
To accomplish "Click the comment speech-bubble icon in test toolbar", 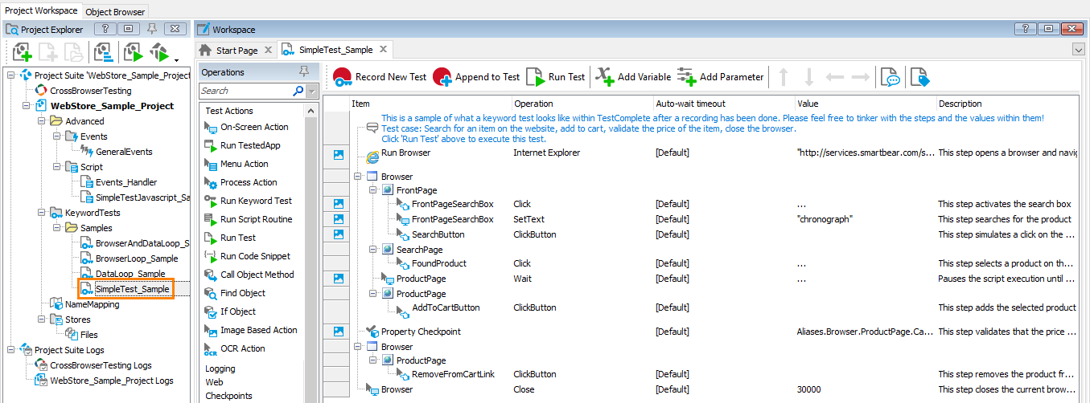I will (890, 77).
